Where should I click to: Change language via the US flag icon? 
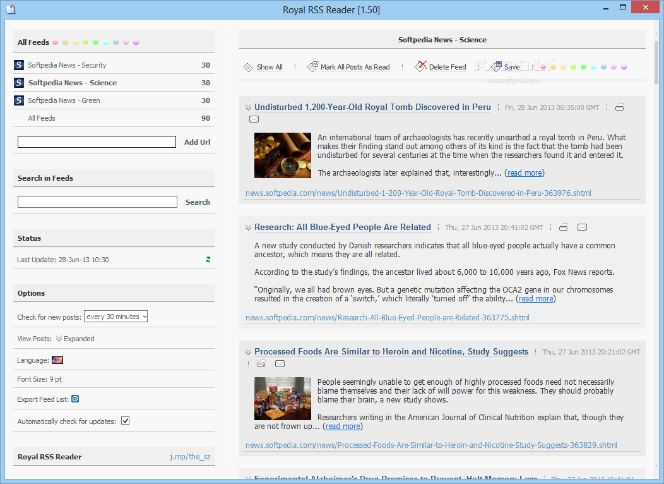click(57, 360)
